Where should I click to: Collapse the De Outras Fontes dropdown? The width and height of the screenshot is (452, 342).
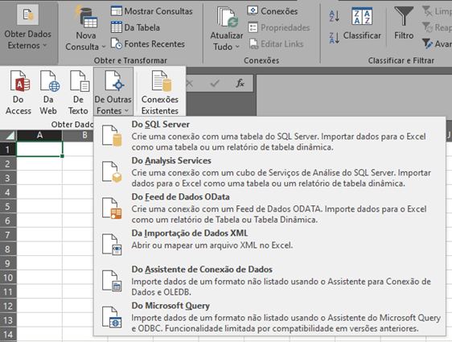[113, 93]
